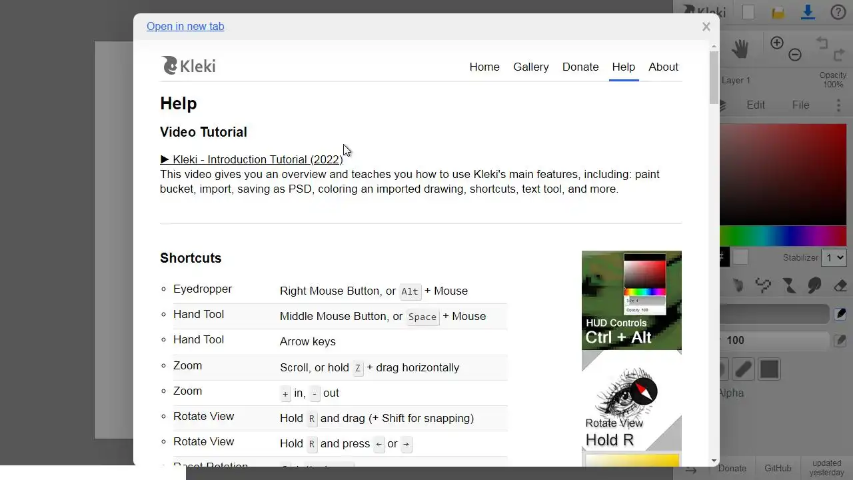
Task: Select the square brush shape button
Action: click(769, 369)
